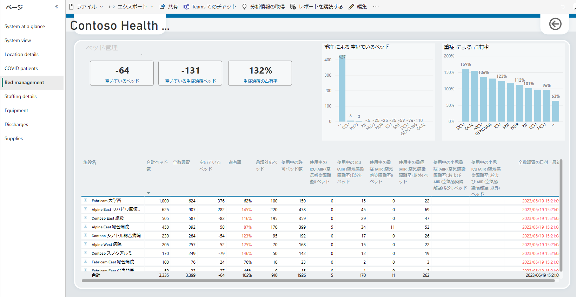Collapse the pages pane with double chevron

pyautogui.click(x=57, y=7)
